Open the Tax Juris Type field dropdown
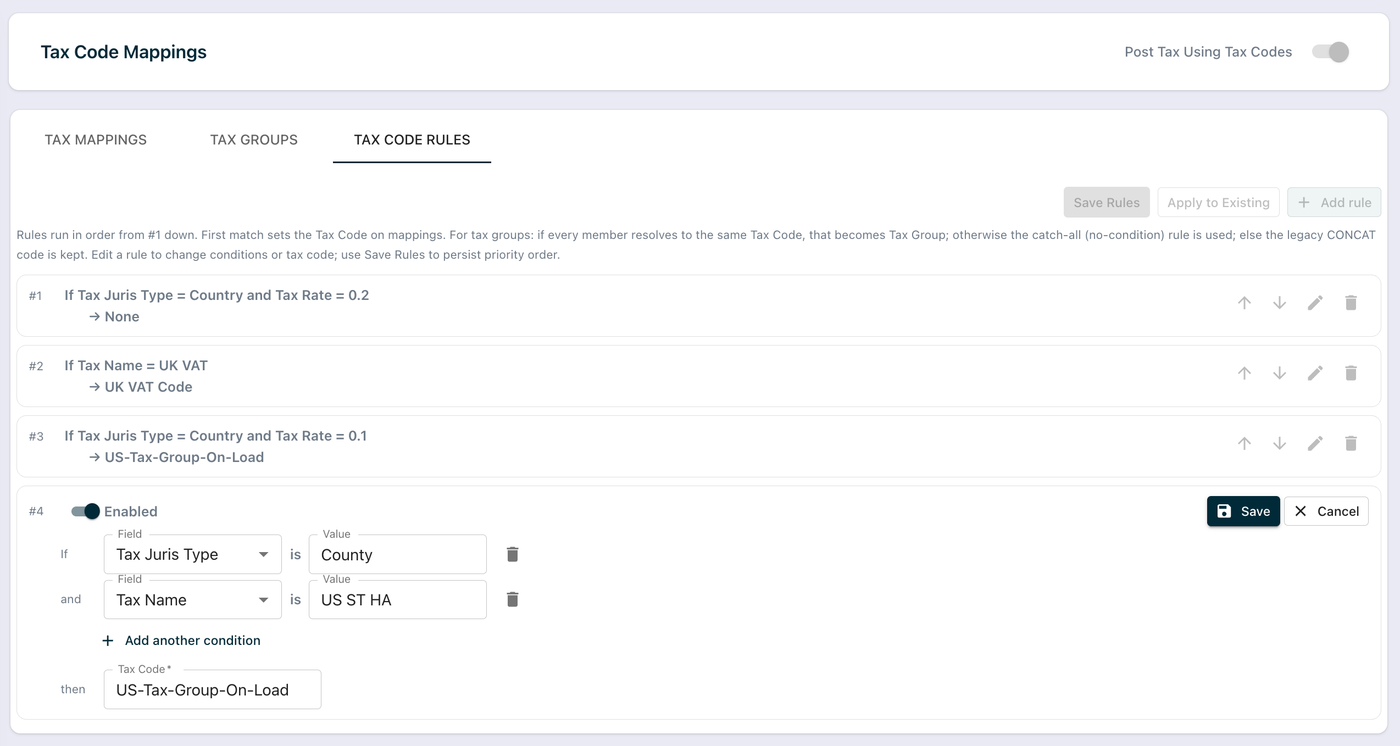Screen dimensions: 1400x746 click(x=193, y=554)
